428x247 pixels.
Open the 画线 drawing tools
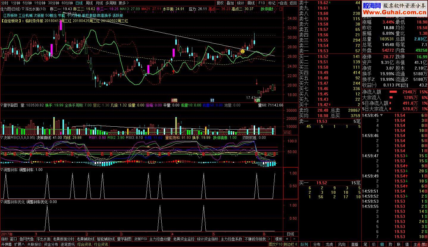pos(251,3)
